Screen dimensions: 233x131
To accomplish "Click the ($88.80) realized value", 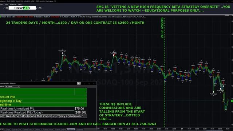I will pos(80,112).
